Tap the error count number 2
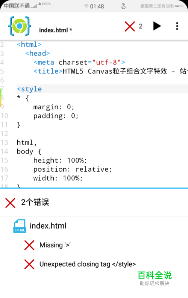Screen dimensions: 188x298 tap(140, 26)
